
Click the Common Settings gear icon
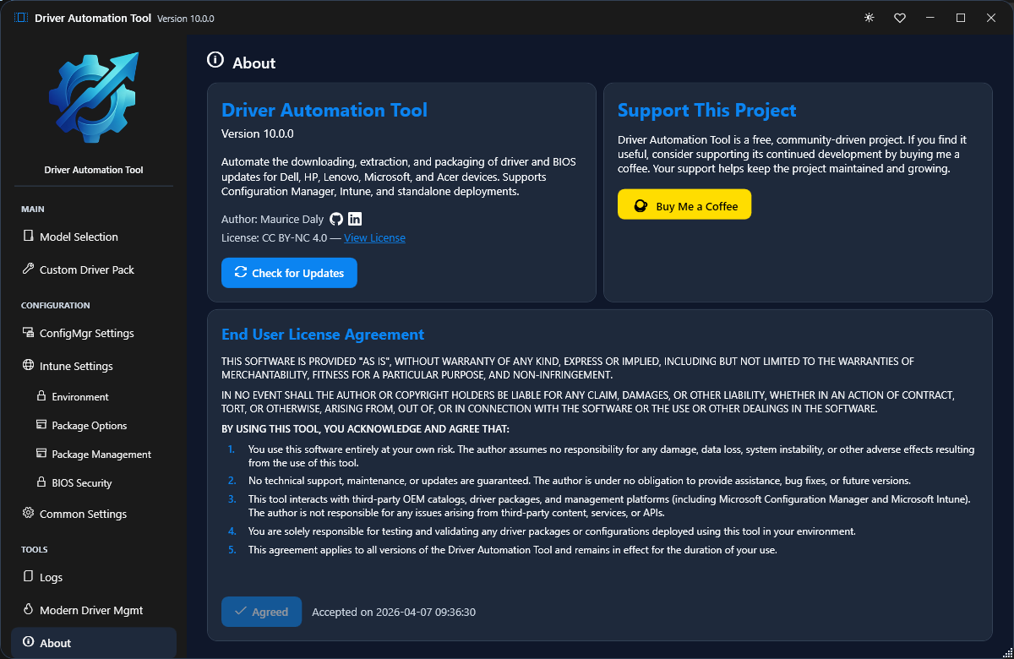pyautogui.click(x=28, y=514)
